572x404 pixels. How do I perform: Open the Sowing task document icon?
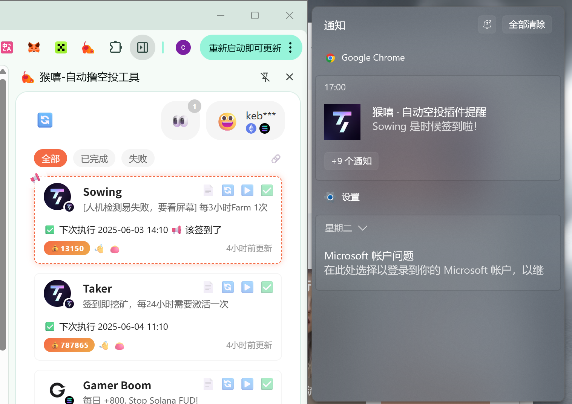[208, 191]
